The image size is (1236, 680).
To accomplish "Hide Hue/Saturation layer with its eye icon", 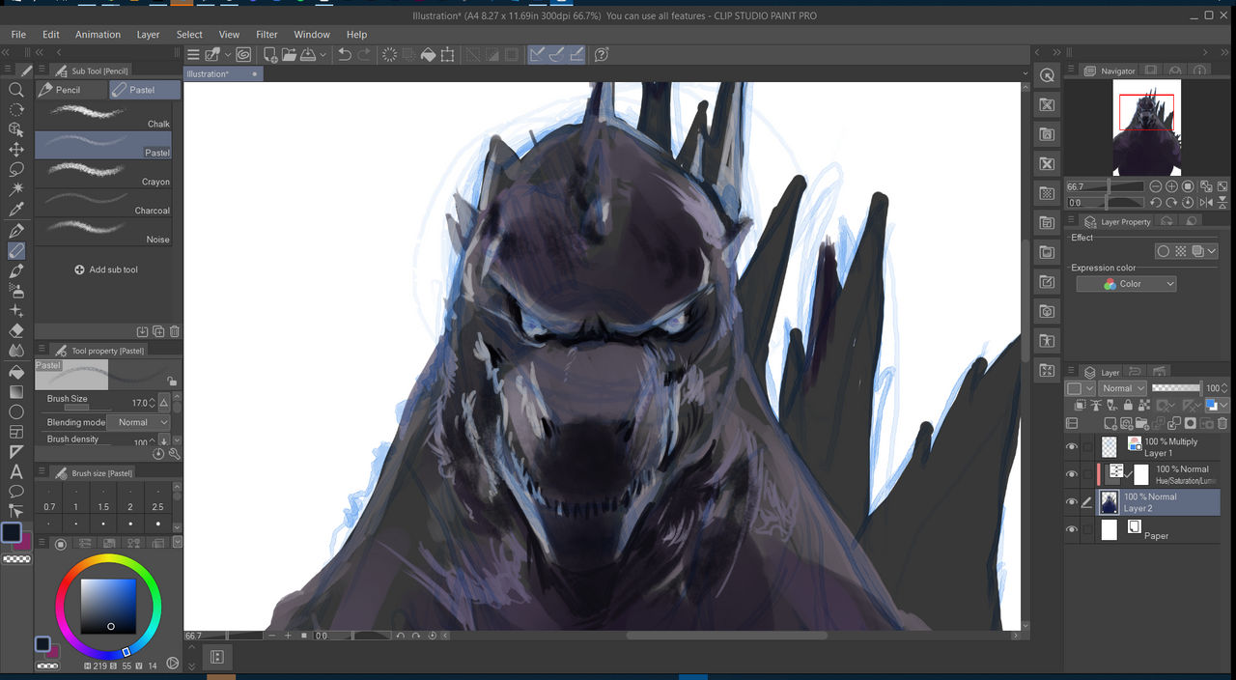I will point(1072,474).
